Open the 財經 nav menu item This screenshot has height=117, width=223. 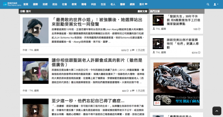(45, 4)
